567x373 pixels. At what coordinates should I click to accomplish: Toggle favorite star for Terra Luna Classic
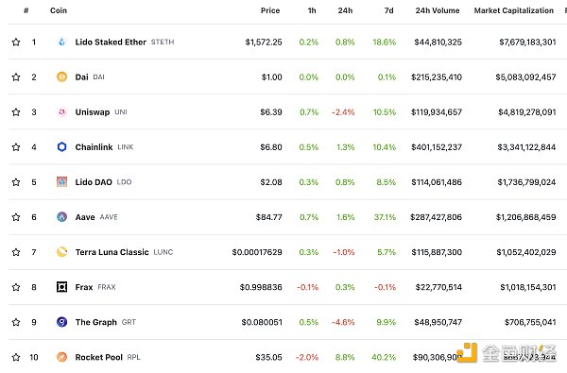tap(16, 252)
